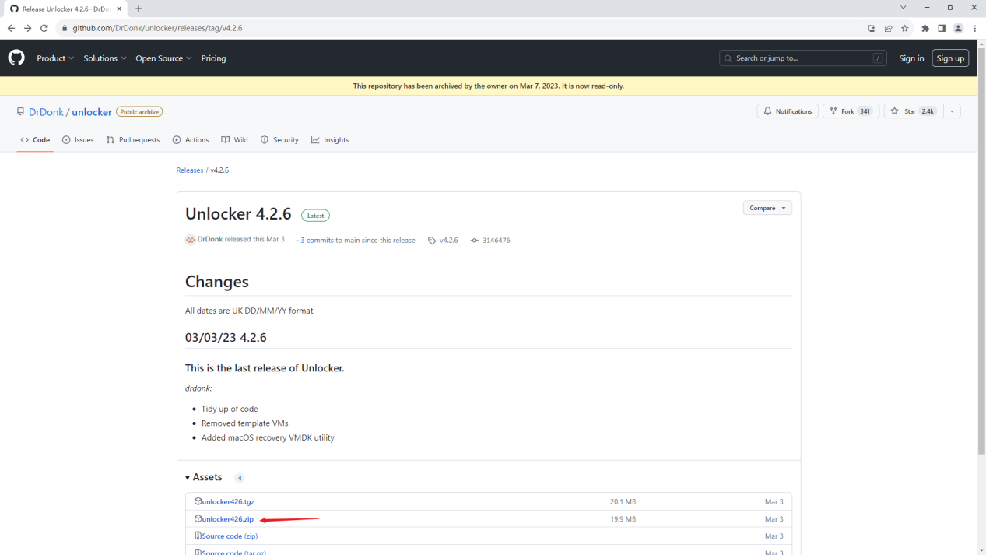Switch to the Wiki tab
The image size is (986, 555).
click(234, 140)
